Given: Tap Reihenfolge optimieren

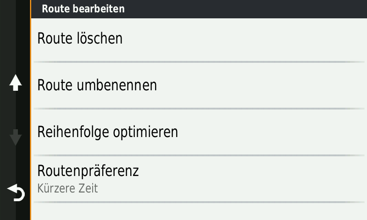Looking at the screenshot, I should pyautogui.click(x=107, y=132).
